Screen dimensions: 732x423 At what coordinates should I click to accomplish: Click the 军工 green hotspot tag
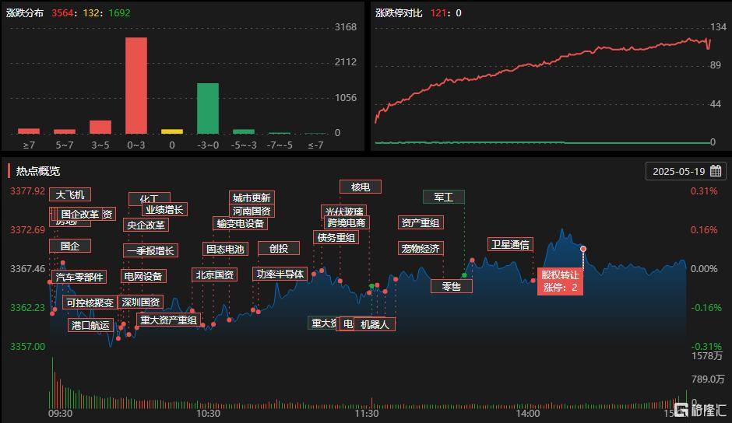coord(444,197)
